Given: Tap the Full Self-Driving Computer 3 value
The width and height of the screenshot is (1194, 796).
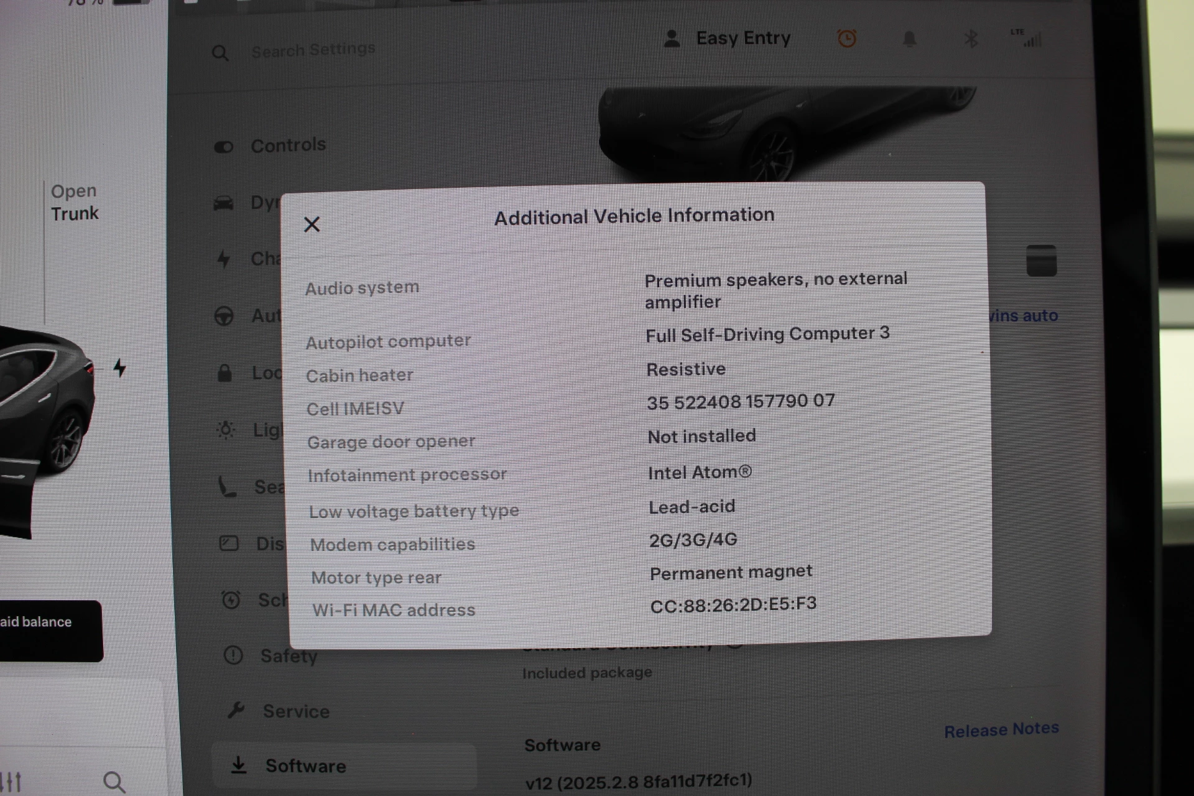Looking at the screenshot, I should tap(767, 335).
